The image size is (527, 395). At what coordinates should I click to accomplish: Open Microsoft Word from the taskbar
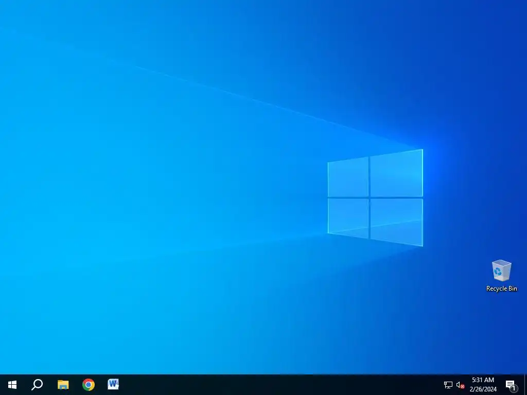[x=113, y=384]
